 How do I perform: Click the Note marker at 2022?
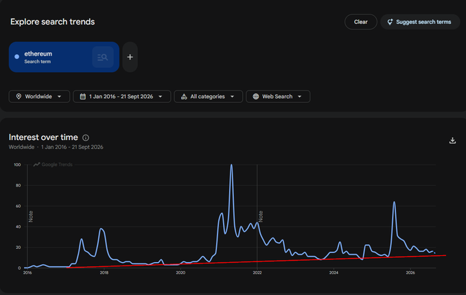click(x=261, y=216)
